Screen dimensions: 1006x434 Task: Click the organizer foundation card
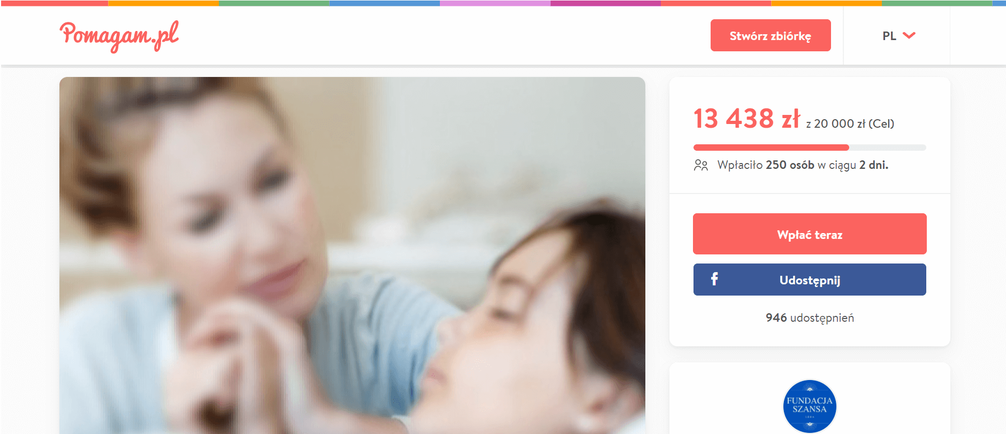coord(810,398)
